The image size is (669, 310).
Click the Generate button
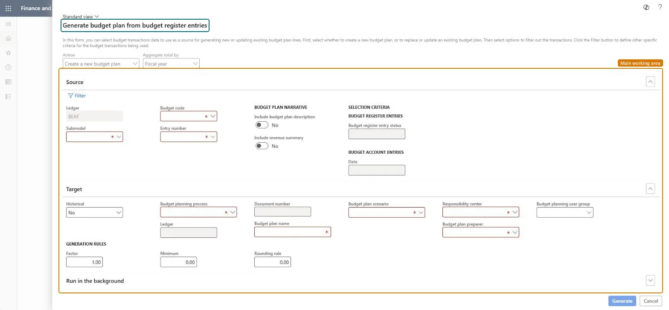pyautogui.click(x=622, y=301)
